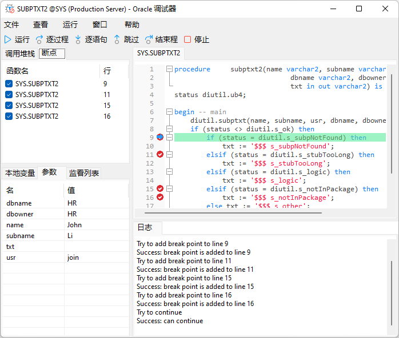399x338 pixels.
Task: Remove the breakpoint marker on line 16
Action: 160,198
